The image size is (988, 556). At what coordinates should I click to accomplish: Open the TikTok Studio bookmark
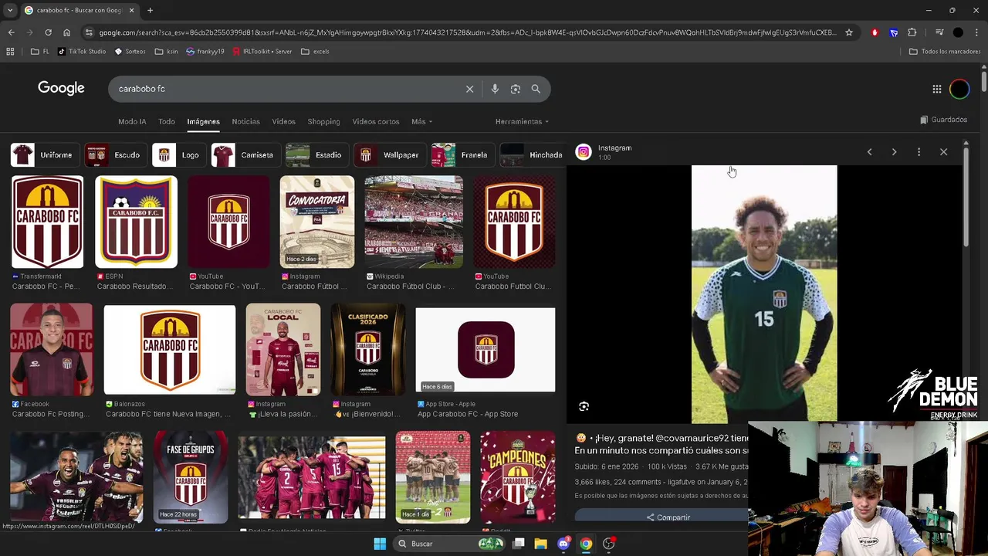pos(82,52)
